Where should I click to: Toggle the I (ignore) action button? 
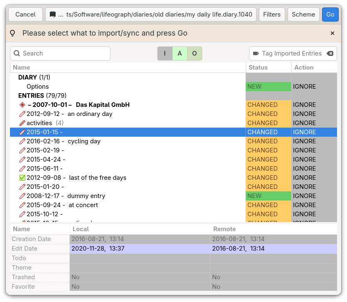(165, 53)
